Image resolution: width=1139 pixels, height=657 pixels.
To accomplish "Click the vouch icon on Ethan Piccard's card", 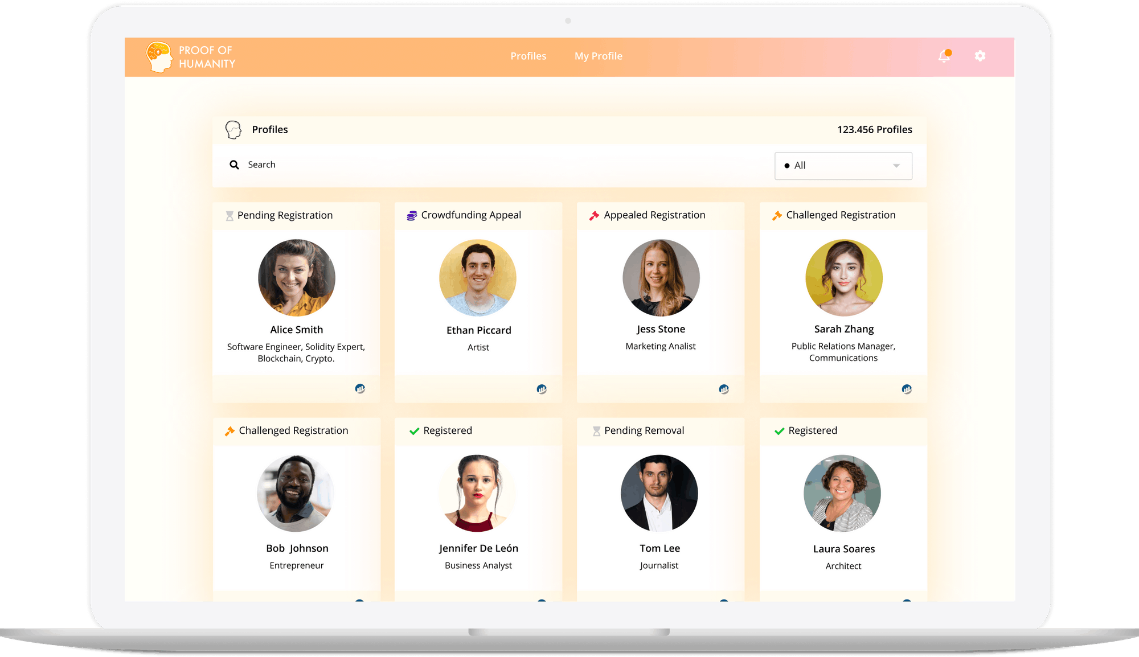I will click(542, 389).
